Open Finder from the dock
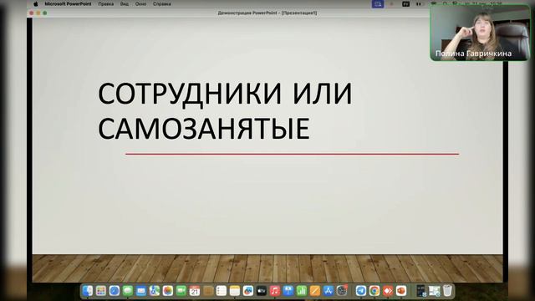The image size is (535, 301). [87, 291]
